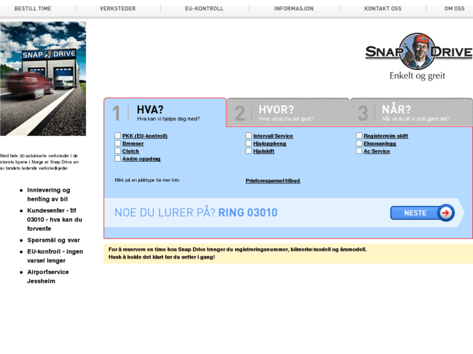Check the Eksosanlegg checkbox
This screenshot has height=354, width=473.
359,144
